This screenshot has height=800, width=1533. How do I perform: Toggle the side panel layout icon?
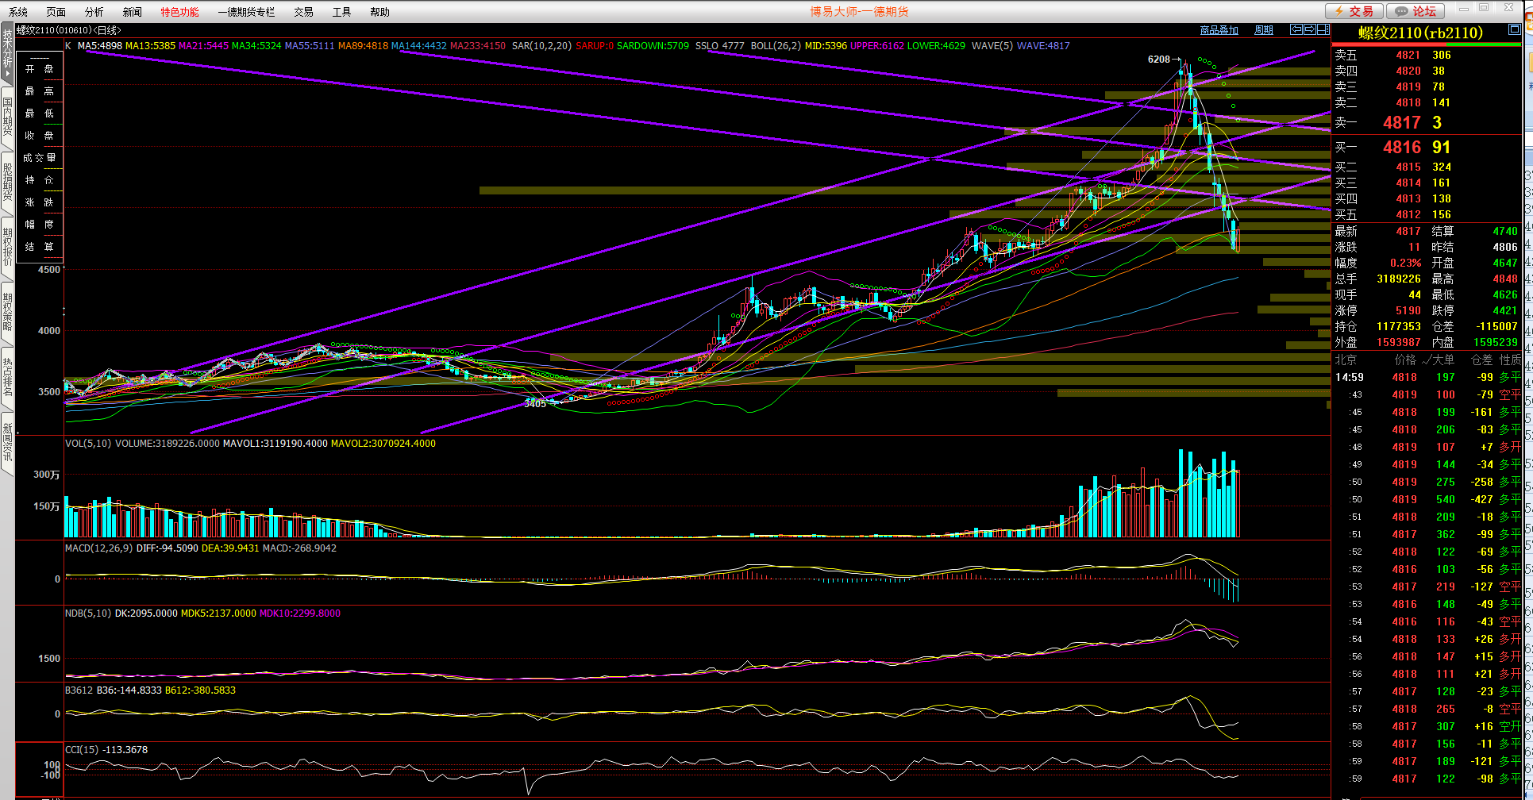(x=1323, y=29)
